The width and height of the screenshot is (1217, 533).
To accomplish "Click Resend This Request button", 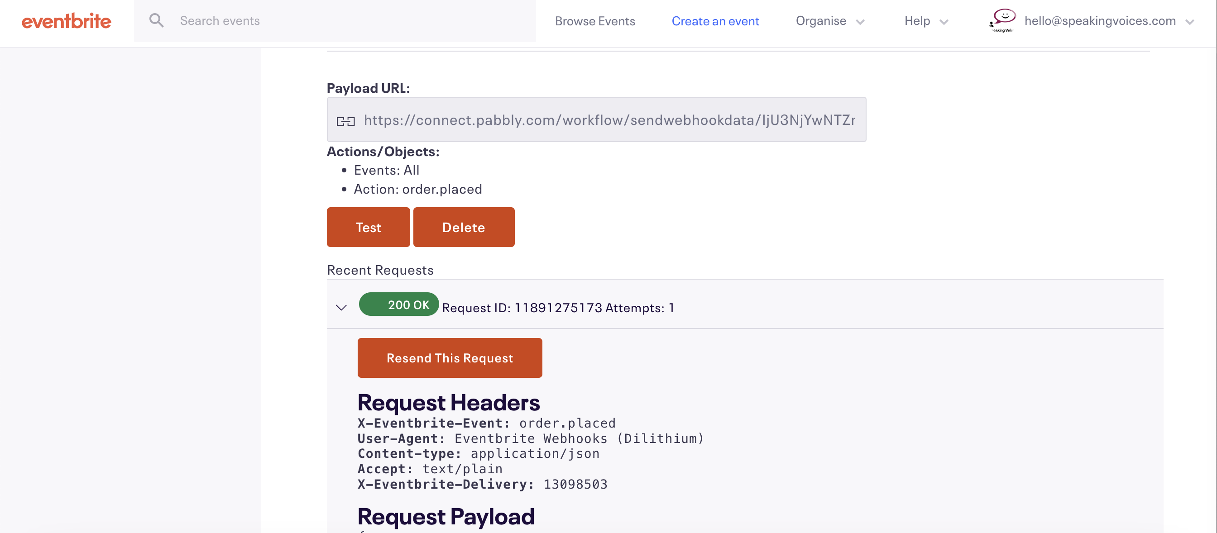I will click(450, 358).
